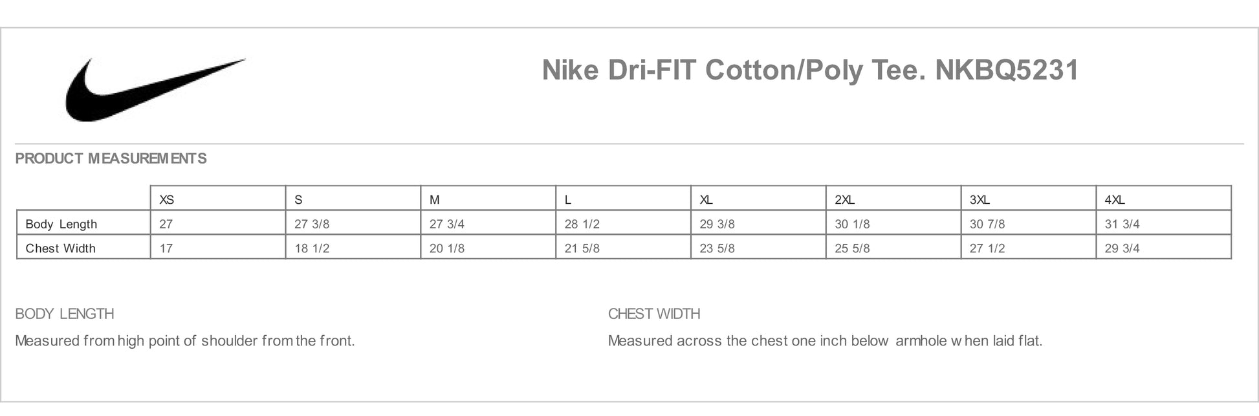Select the M size column header
1259x416 pixels.
[435, 200]
